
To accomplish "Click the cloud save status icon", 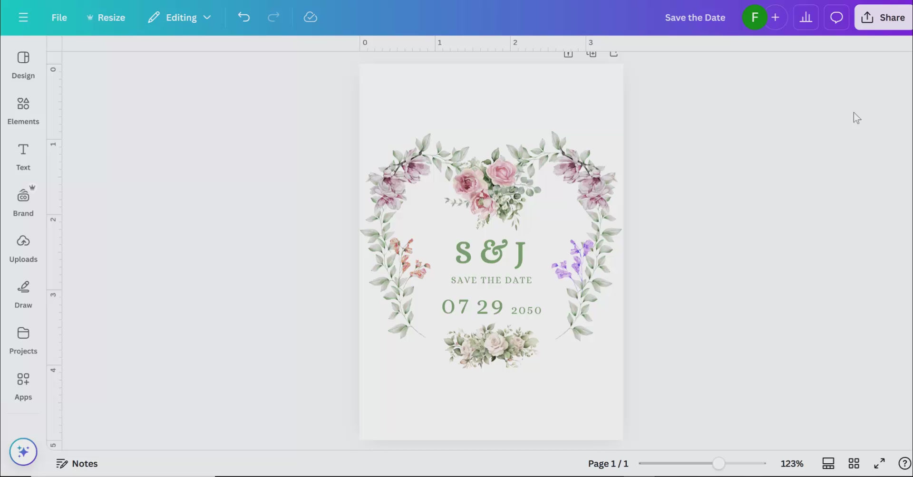I will click(310, 18).
